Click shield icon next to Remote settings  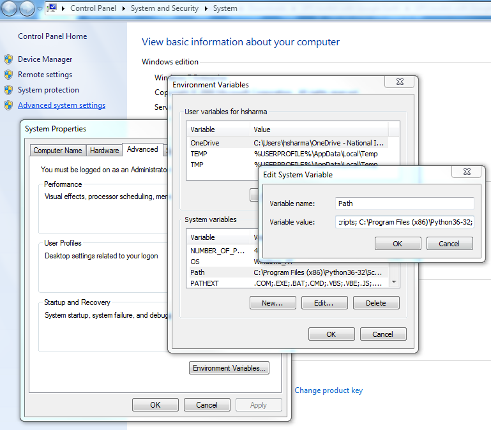pos(8,75)
